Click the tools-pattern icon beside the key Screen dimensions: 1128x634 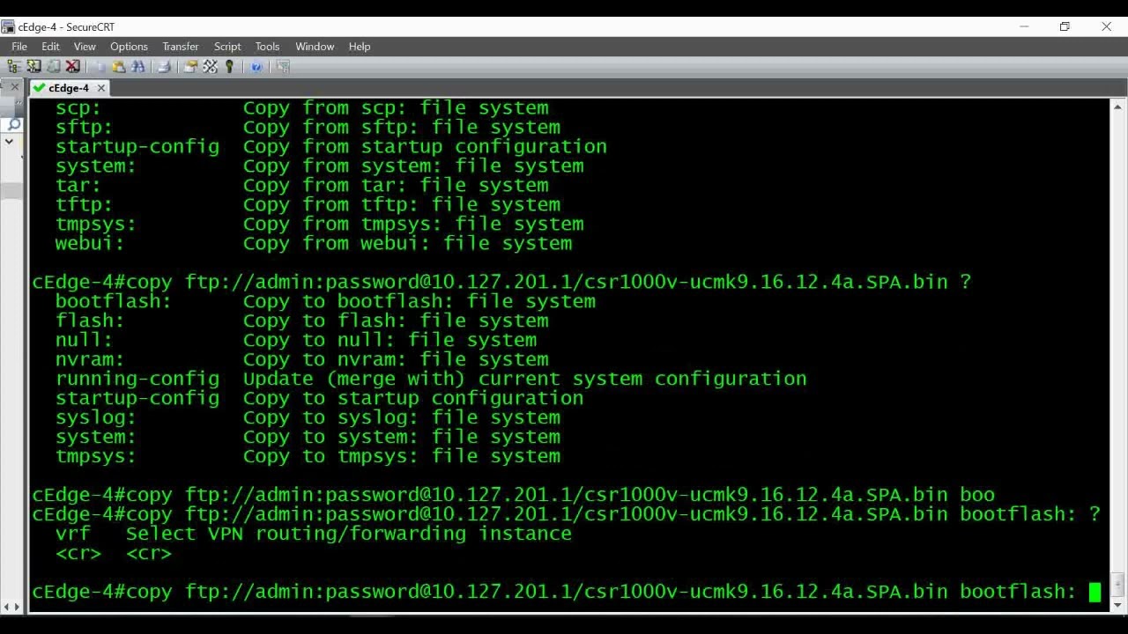(x=210, y=66)
